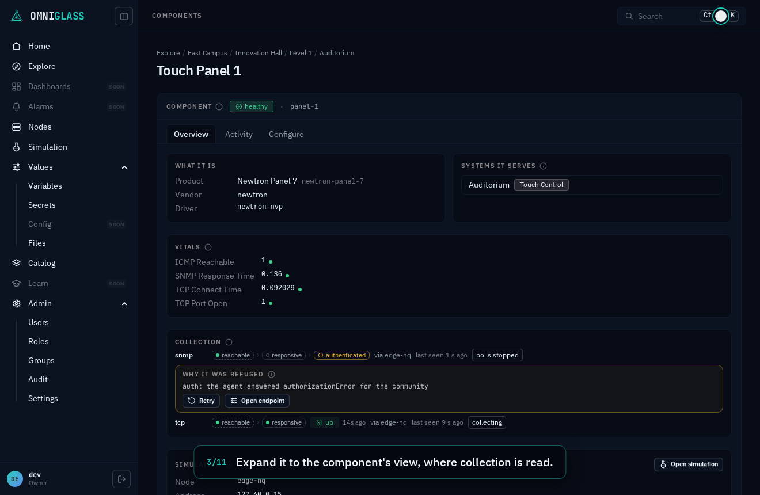Open Secrets in the sidebar
Image resolution: width=760 pixels, height=495 pixels.
[42, 205]
